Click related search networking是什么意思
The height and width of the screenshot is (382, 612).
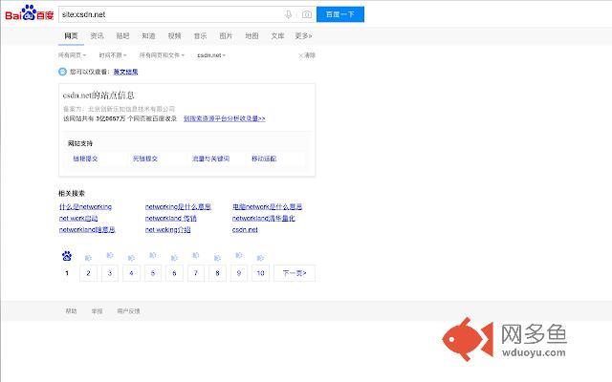(178, 206)
